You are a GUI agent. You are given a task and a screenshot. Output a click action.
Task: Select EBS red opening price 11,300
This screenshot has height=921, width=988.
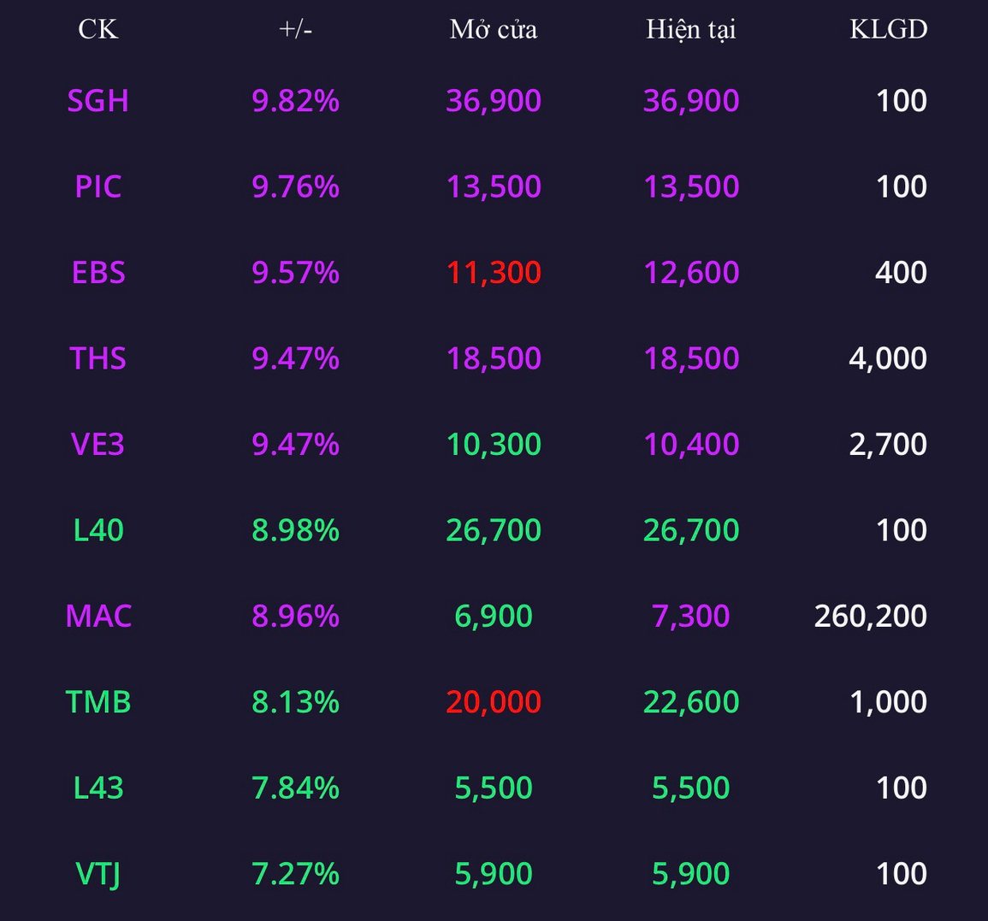click(494, 273)
